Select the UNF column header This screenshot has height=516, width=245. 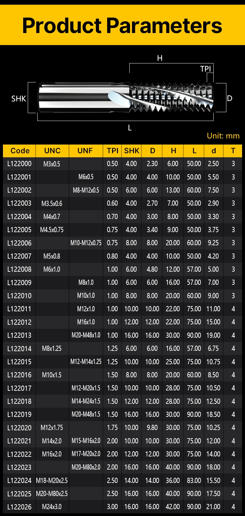85,151
